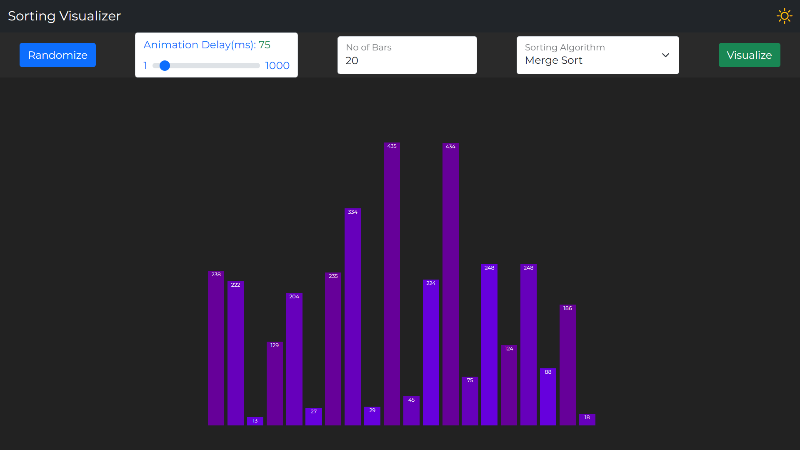
Task: Click the tallest bar labeled 435
Action: (392, 283)
